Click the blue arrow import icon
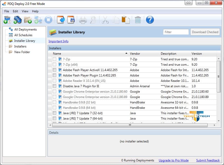224x165 pixels. tap(60, 20)
